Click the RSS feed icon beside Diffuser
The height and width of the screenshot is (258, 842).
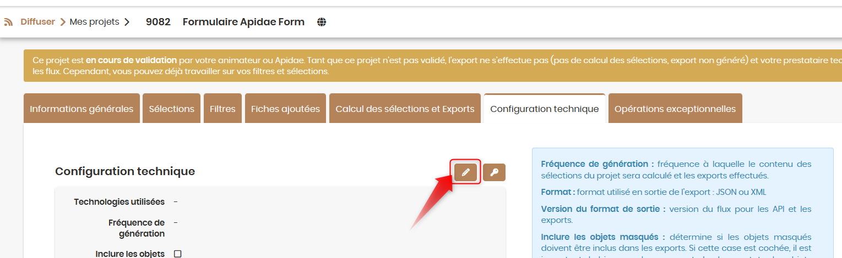coord(8,23)
